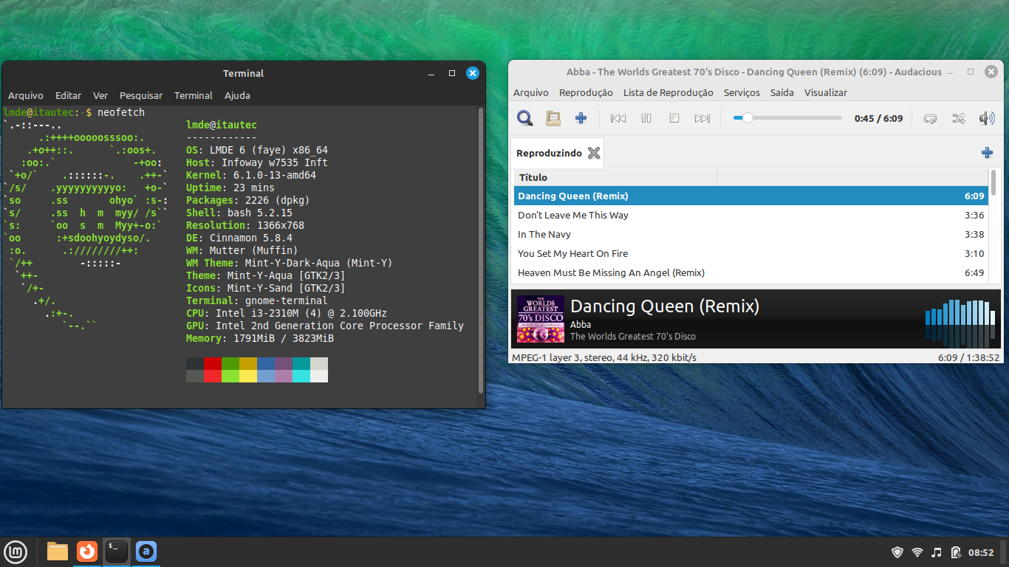The width and height of the screenshot is (1009, 567).
Task: Open the Visualizar menu
Action: (x=826, y=92)
